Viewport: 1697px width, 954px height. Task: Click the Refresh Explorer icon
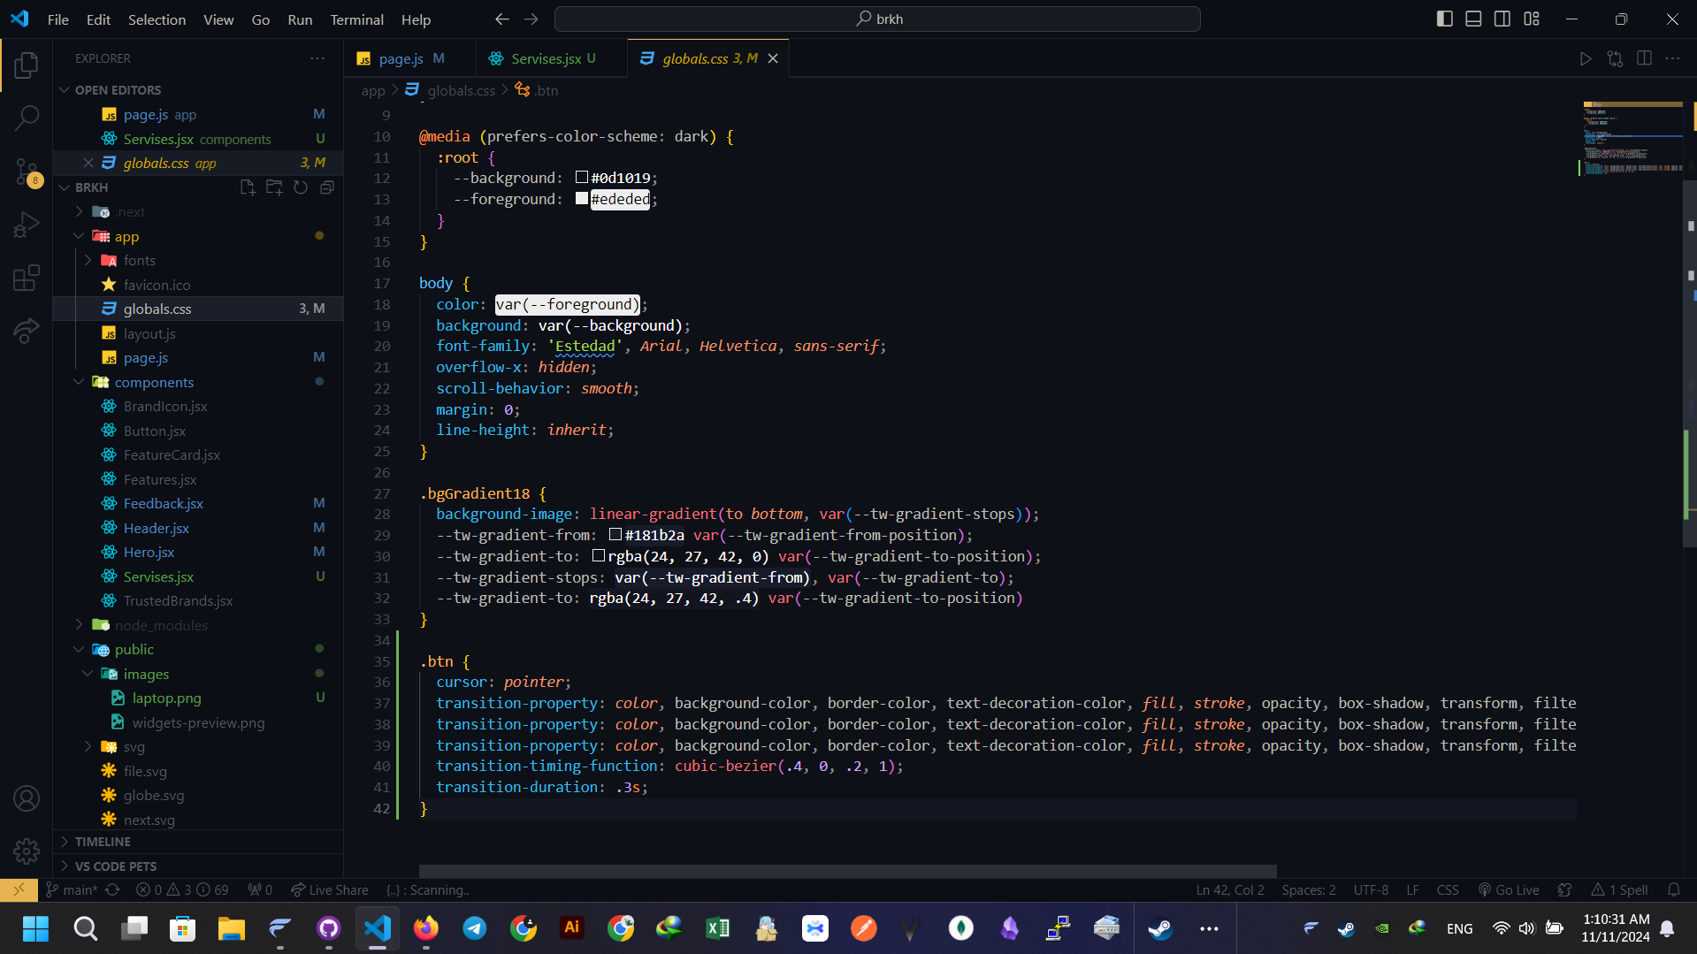click(301, 187)
